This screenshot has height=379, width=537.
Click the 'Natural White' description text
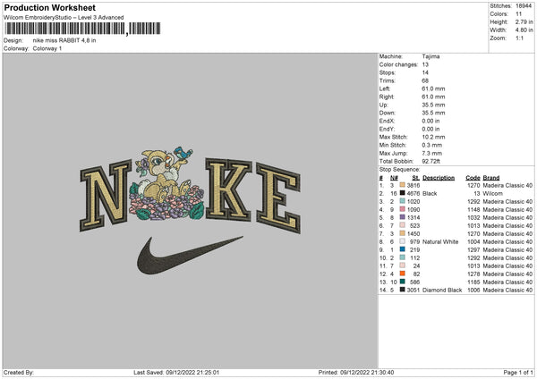(x=440, y=242)
